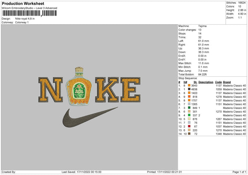Screen dimensions: 248x175
Task: Click the letter N in the design
Action: (x=50, y=90)
